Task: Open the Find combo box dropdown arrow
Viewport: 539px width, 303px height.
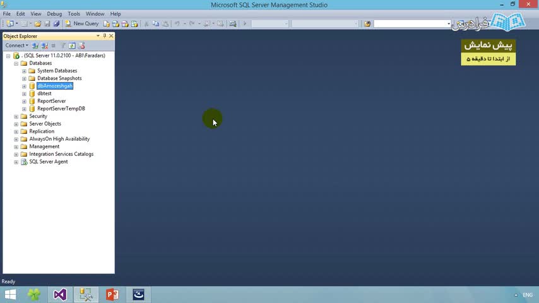Action: tap(448, 24)
